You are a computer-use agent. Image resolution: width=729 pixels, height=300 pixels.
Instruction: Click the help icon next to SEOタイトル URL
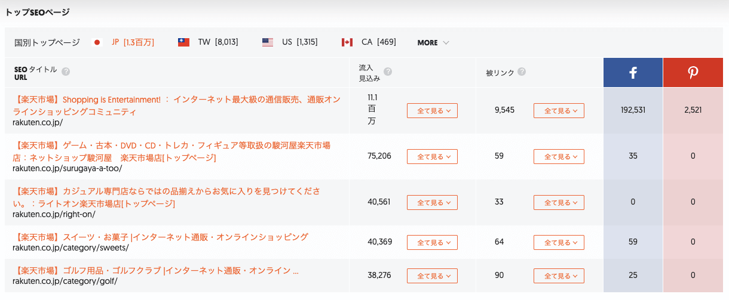coord(66,72)
